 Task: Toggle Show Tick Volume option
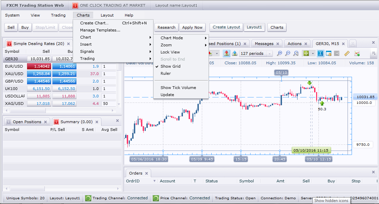(181, 88)
